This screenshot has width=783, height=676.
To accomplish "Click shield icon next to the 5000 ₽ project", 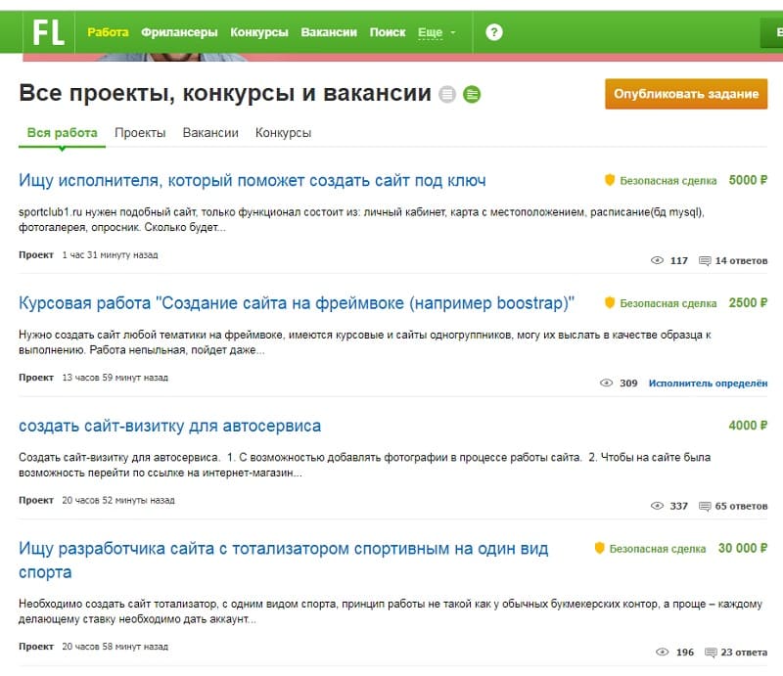I will point(609,180).
